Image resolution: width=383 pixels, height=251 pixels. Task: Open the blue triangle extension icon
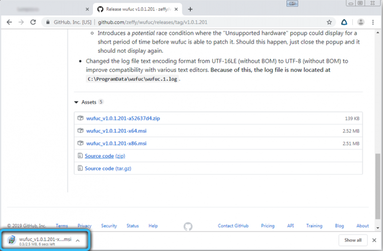344,22
